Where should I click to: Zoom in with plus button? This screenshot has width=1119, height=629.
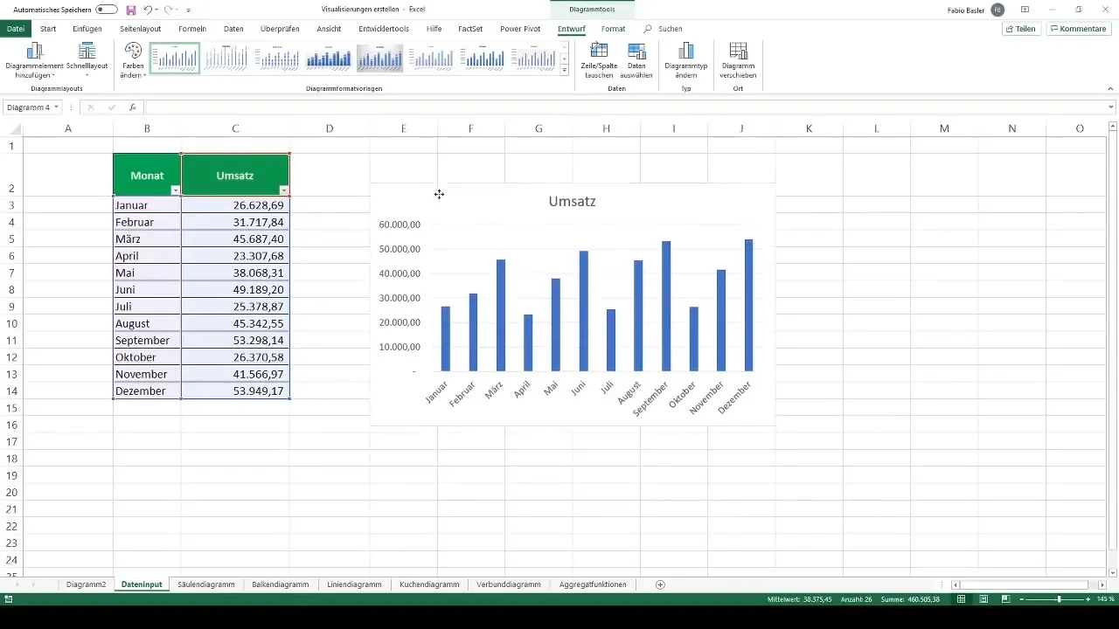(1088, 599)
